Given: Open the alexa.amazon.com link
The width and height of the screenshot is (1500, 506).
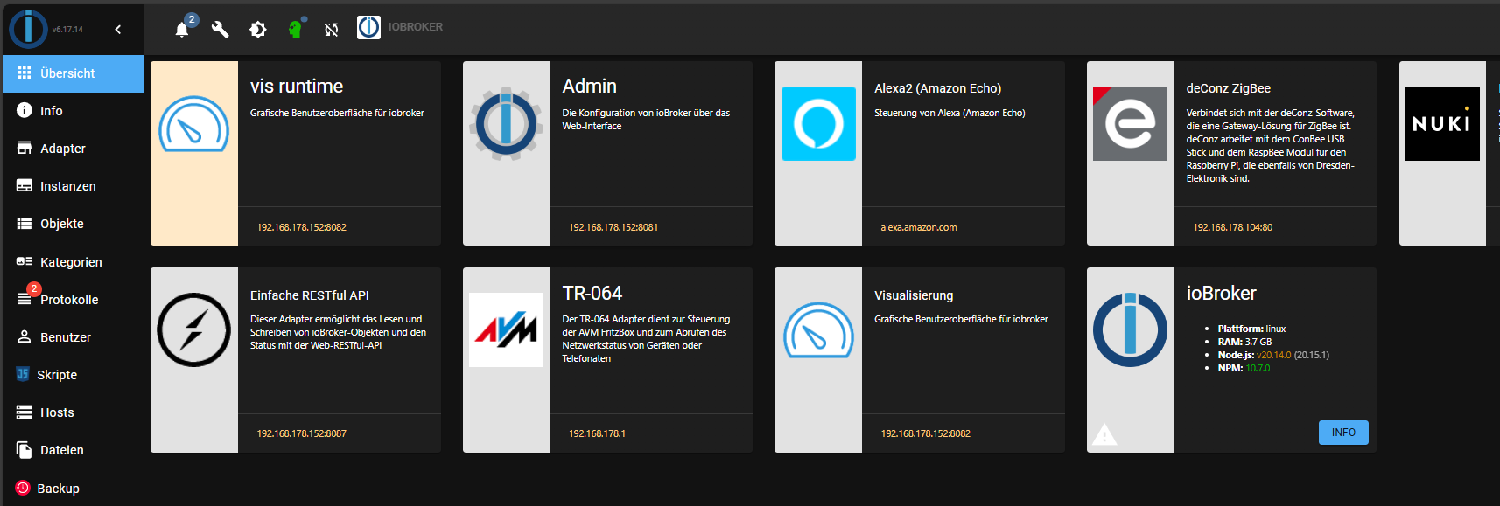Looking at the screenshot, I should point(918,227).
